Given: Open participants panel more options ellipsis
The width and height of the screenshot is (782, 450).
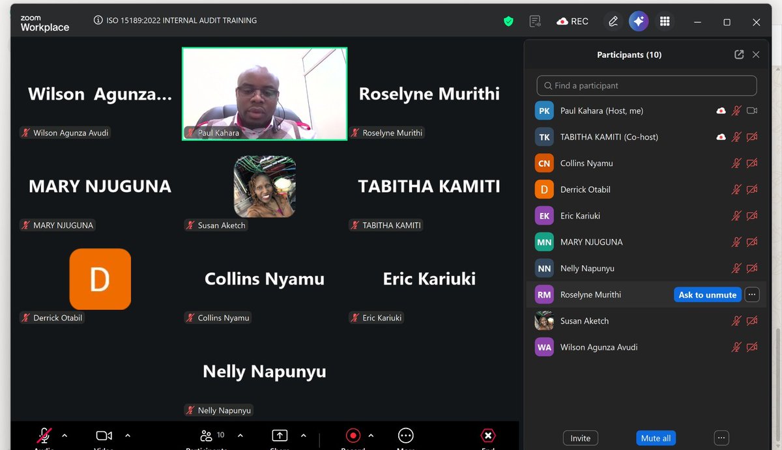Looking at the screenshot, I should (x=720, y=438).
